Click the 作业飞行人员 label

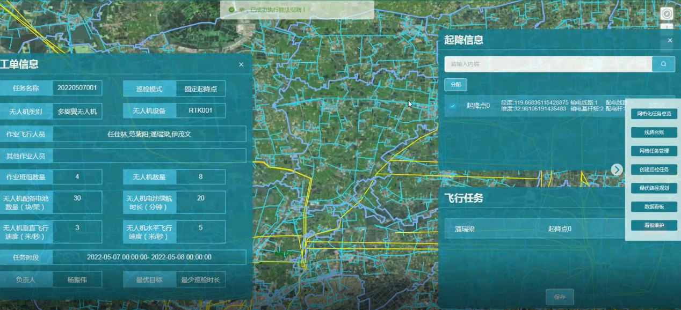pyautogui.click(x=26, y=134)
